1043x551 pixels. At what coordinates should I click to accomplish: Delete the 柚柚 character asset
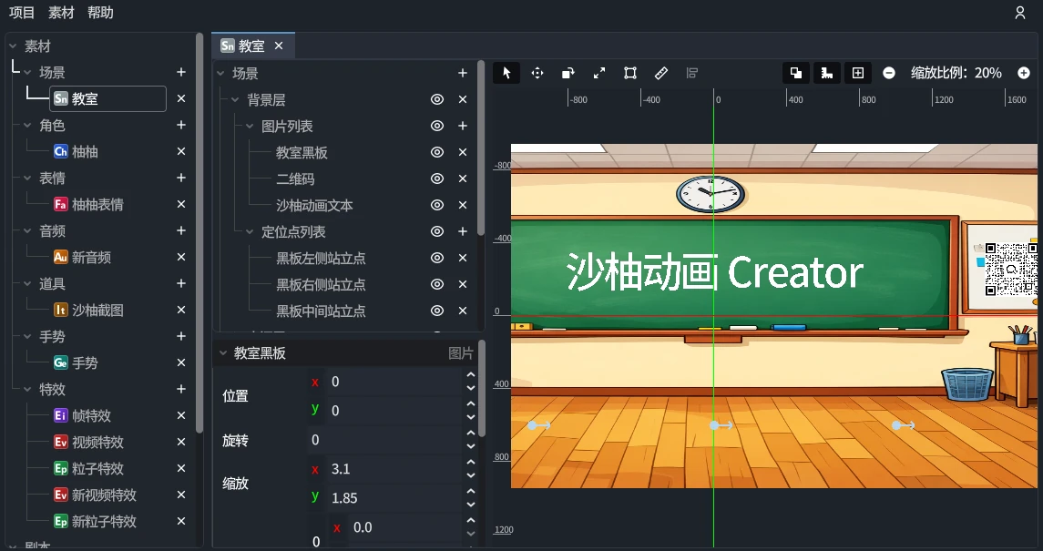(x=181, y=151)
